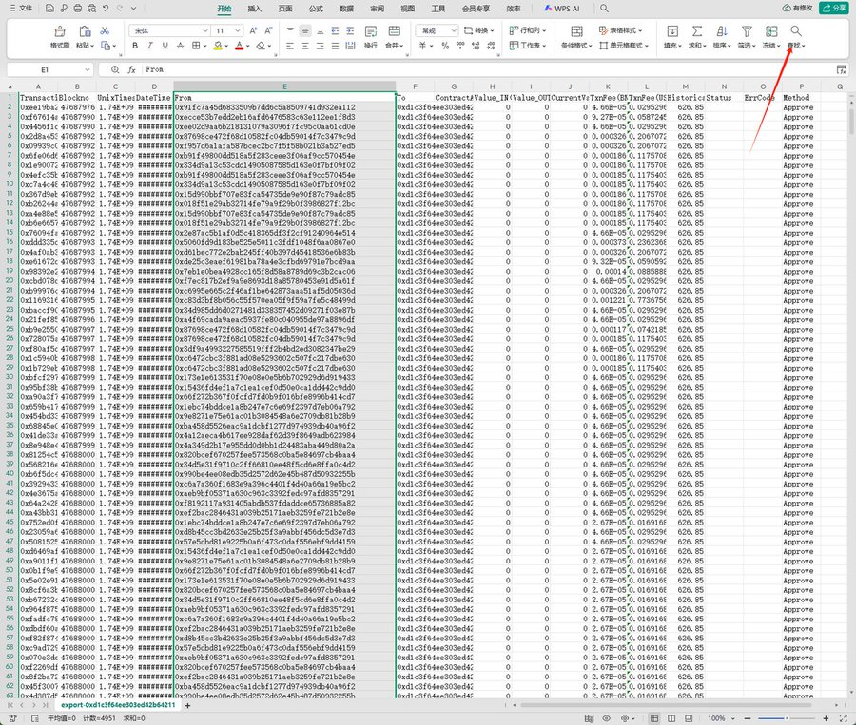The width and height of the screenshot is (856, 725).
Task: Toggle top vertical alignment
Action: (290, 30)
